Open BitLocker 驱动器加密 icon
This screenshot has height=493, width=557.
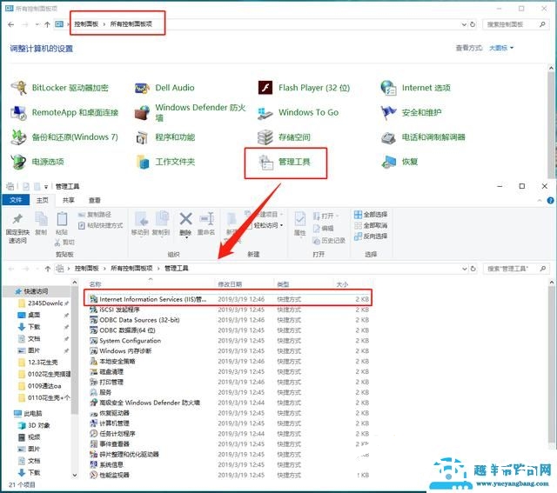(x=19, y=88)
